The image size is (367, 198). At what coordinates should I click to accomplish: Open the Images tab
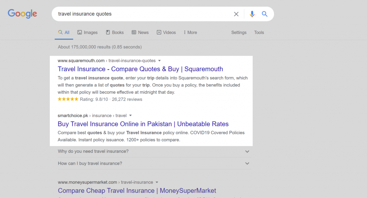(87, 33)
